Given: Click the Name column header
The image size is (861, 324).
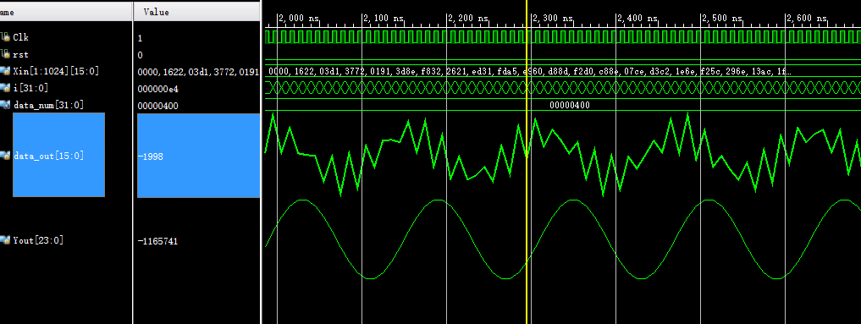Looking at the screenshot, I should [x=66, y=12].
